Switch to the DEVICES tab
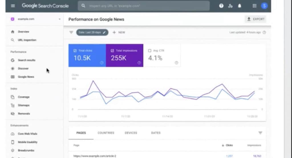292x158 pixels. [131, 133]
